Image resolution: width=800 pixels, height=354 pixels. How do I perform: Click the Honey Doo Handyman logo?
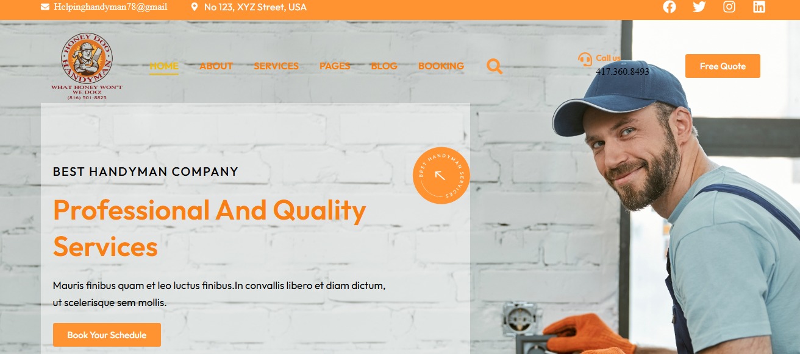click(x=87, y=66)
